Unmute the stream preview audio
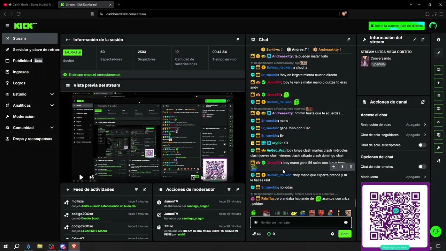This screenshot has width=446, height=251. (x=92, y=177)
